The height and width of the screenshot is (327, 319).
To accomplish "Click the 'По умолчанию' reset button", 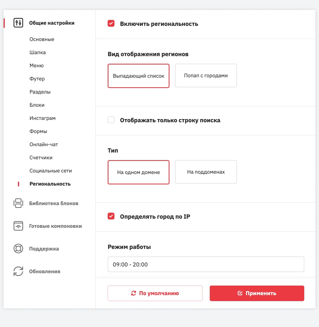I will [x=155, y=293].
